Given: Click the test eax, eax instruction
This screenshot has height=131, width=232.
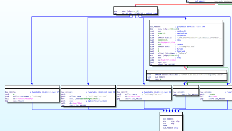Looking at the screenshot, I should click(158, 62).
